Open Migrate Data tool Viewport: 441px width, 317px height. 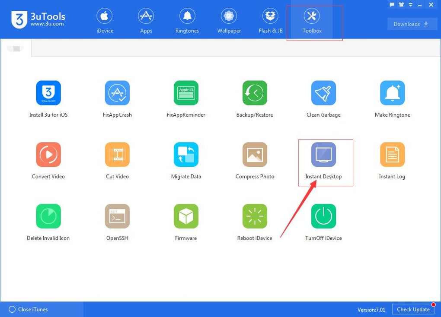pos(186,155)
